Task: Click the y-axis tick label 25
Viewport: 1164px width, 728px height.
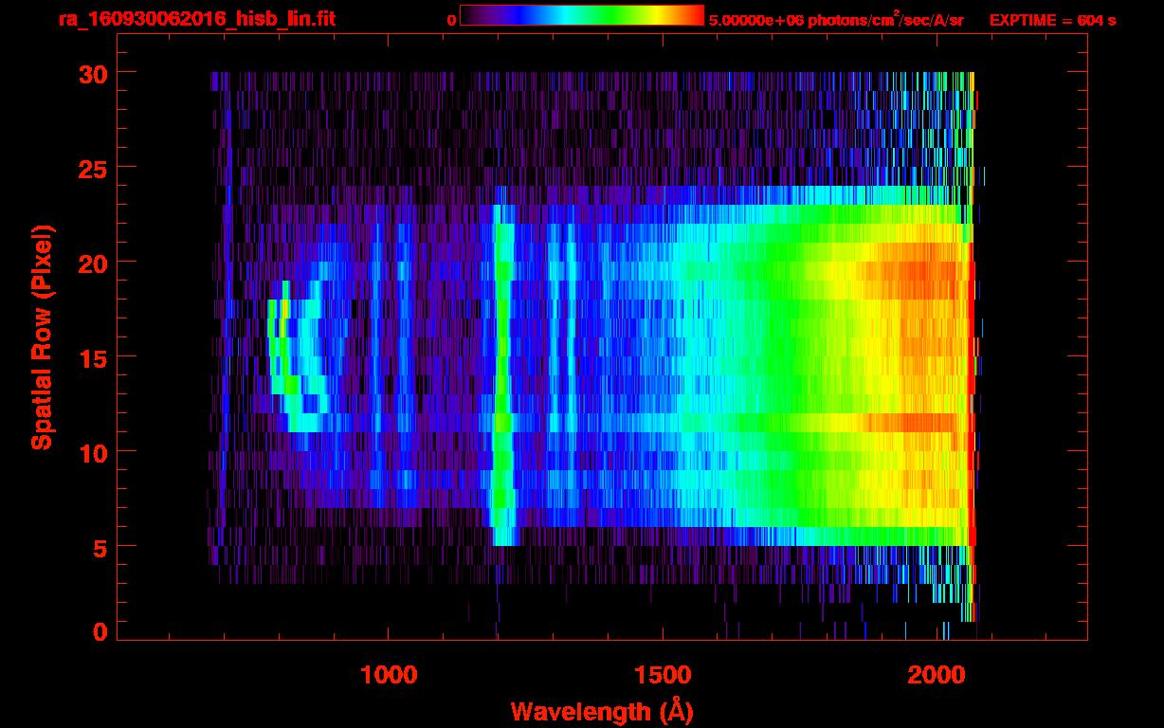Action: click(x=91, y=168)
